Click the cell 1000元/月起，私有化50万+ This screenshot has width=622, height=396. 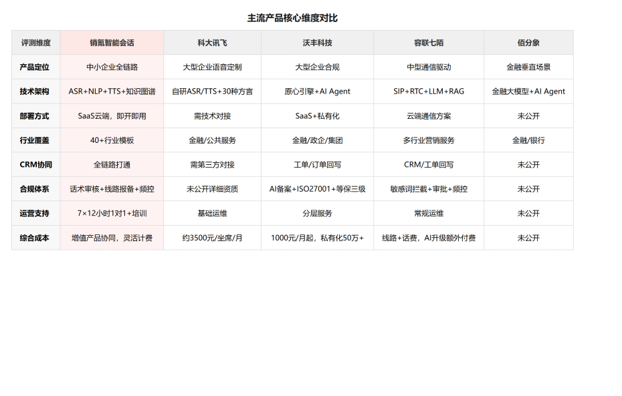pyautogui.click(x=317, y=238)
